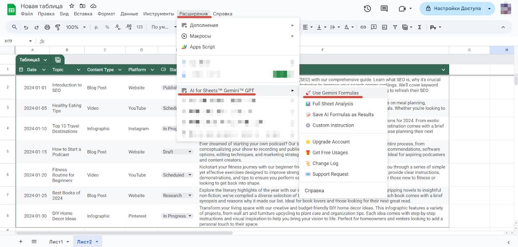Click the table view icon next to Таблица3

[x=58, y=60]
